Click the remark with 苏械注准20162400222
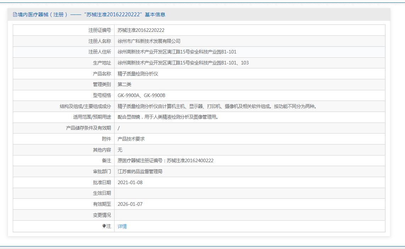This screenshot has width=405, height=249. pyautogui.click(x=165, y=160)
